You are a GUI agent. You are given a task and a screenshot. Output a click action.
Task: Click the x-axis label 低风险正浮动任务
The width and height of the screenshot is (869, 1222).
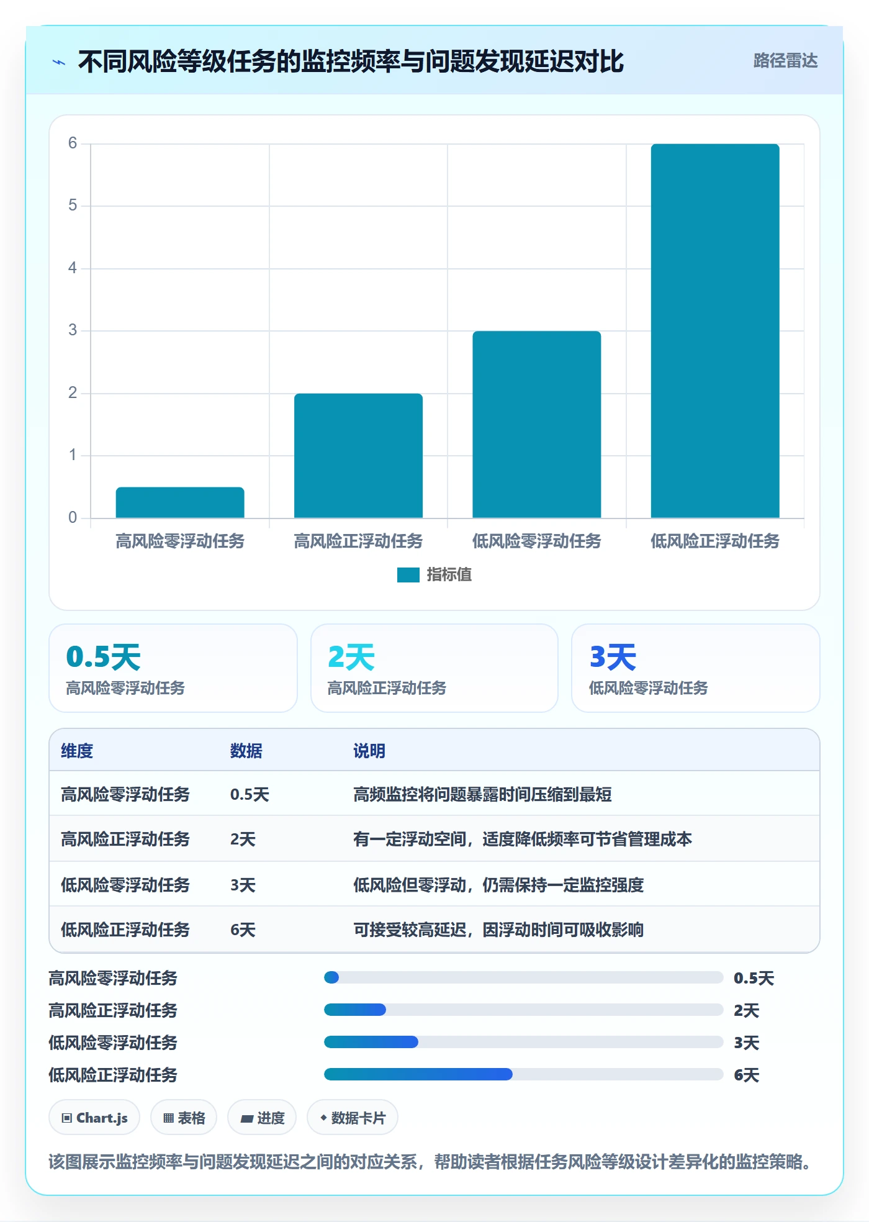coord(715,541)
